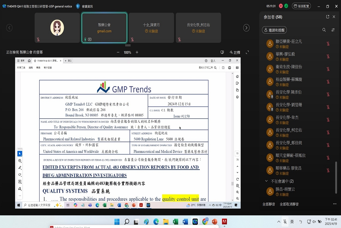Expand hidden system tray icons chevron
341x228 pixels.
(279, 222)
